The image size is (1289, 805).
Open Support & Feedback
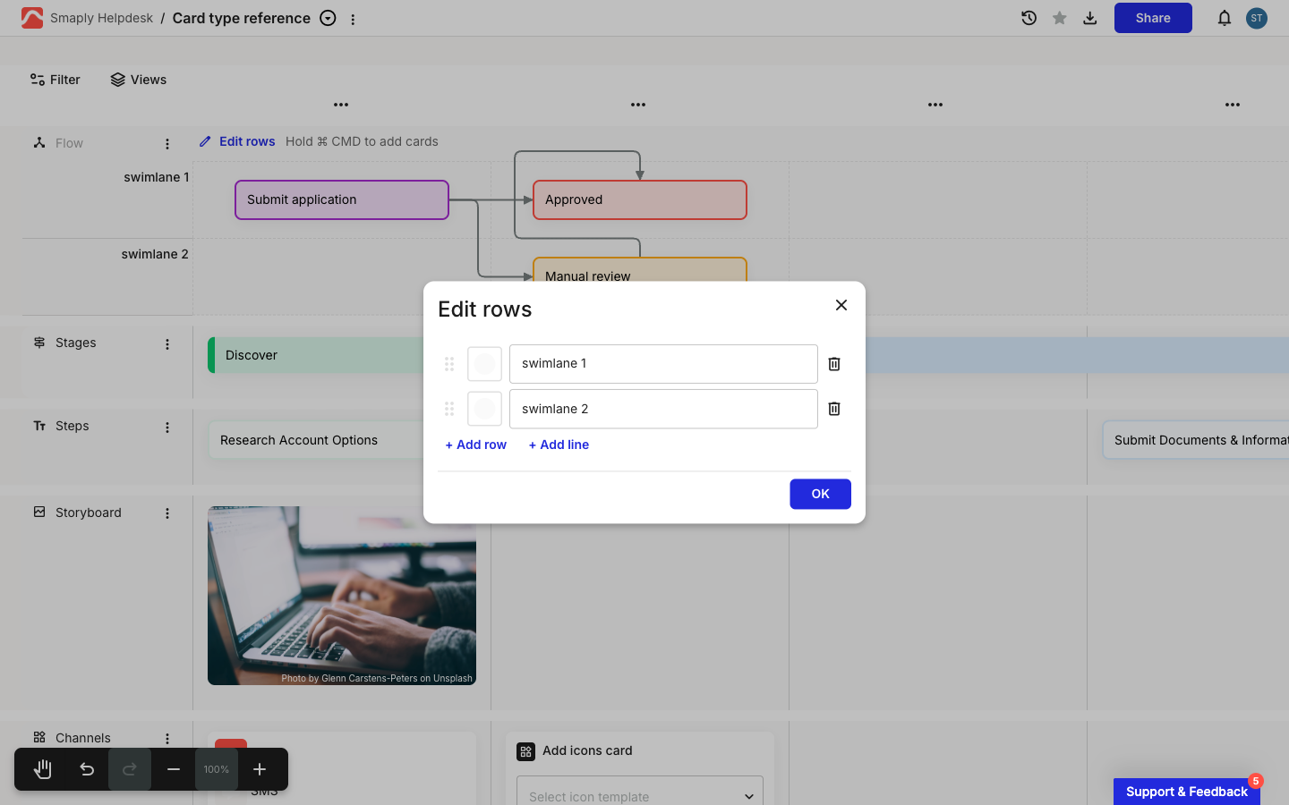point(1187,792)
